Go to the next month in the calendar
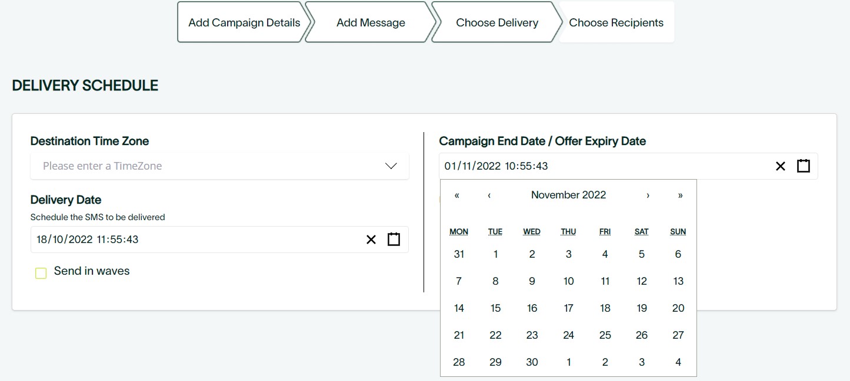 coord(648,195)
